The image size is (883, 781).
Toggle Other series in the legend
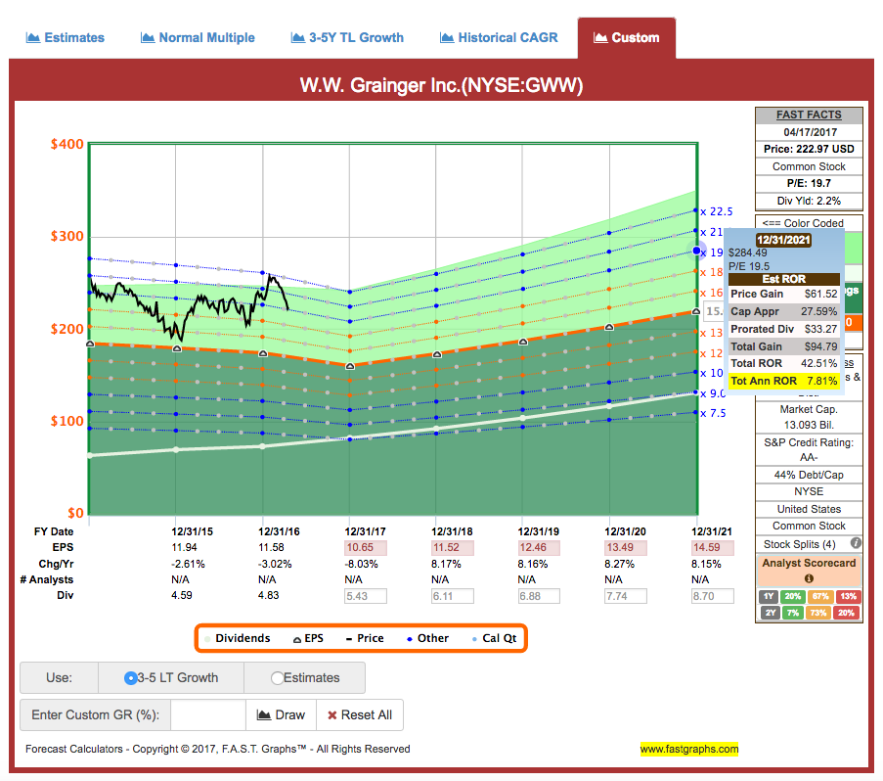point(427,638)
